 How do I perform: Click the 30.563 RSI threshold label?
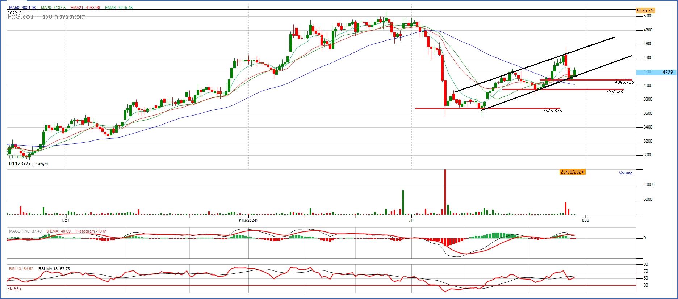(x=14, y=289)
